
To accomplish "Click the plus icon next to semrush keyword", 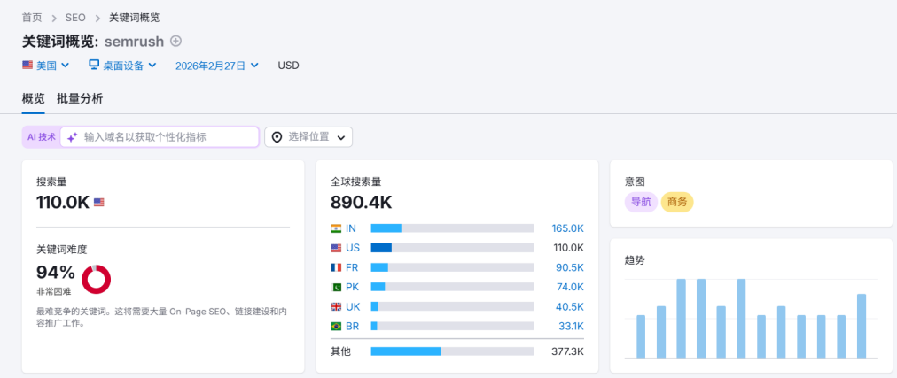I will (x=176, y=41).
